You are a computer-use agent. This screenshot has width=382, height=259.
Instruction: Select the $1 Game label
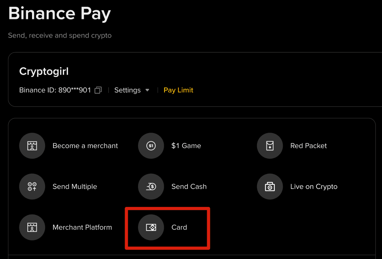coord(186,146)
